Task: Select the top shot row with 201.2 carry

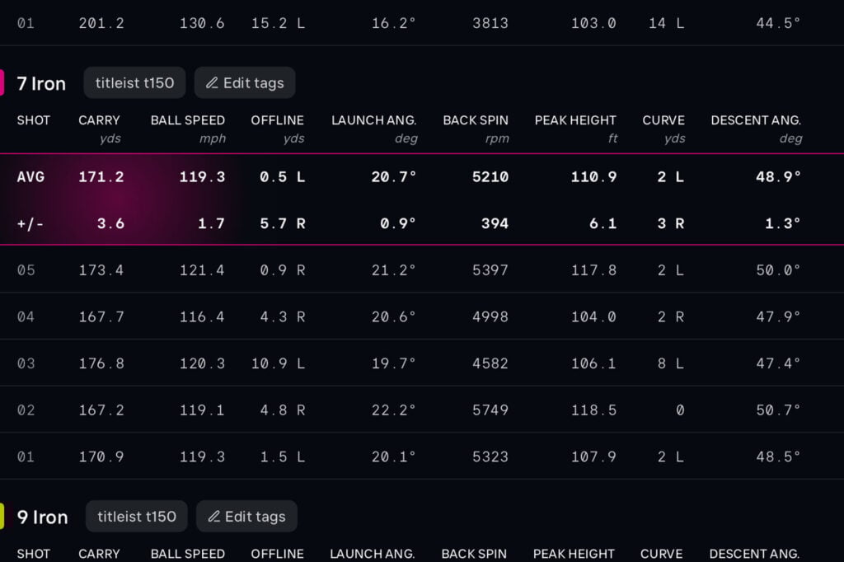Action: coord(412,23)
